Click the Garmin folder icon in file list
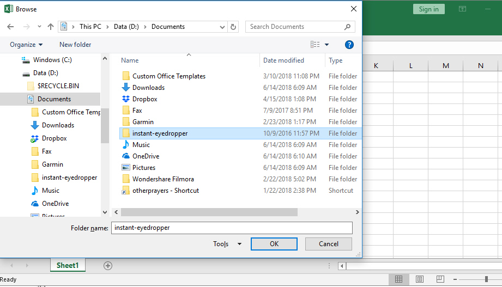 [x=126, y=122]
